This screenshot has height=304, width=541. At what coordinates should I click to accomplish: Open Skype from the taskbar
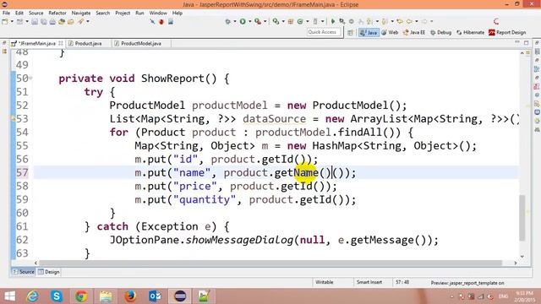tap(57, 296)
